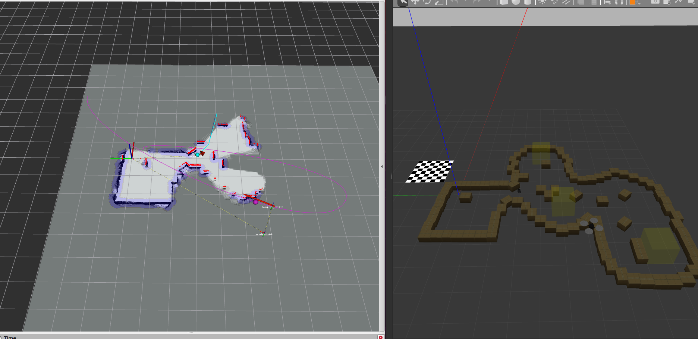Click the Gazebo copy icon

[x=581, y=2]
